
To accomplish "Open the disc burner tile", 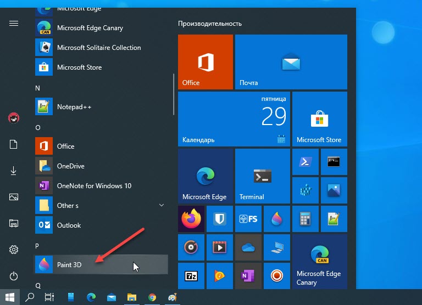I will pos(191,247).
